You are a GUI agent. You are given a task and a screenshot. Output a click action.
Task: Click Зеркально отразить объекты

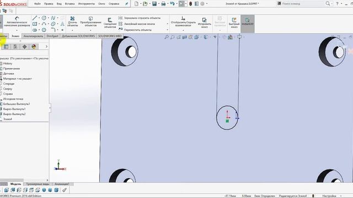140,18
